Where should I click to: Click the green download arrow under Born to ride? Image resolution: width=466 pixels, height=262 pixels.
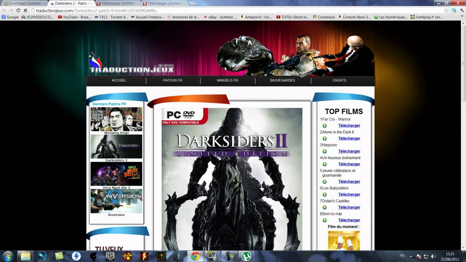324,220
